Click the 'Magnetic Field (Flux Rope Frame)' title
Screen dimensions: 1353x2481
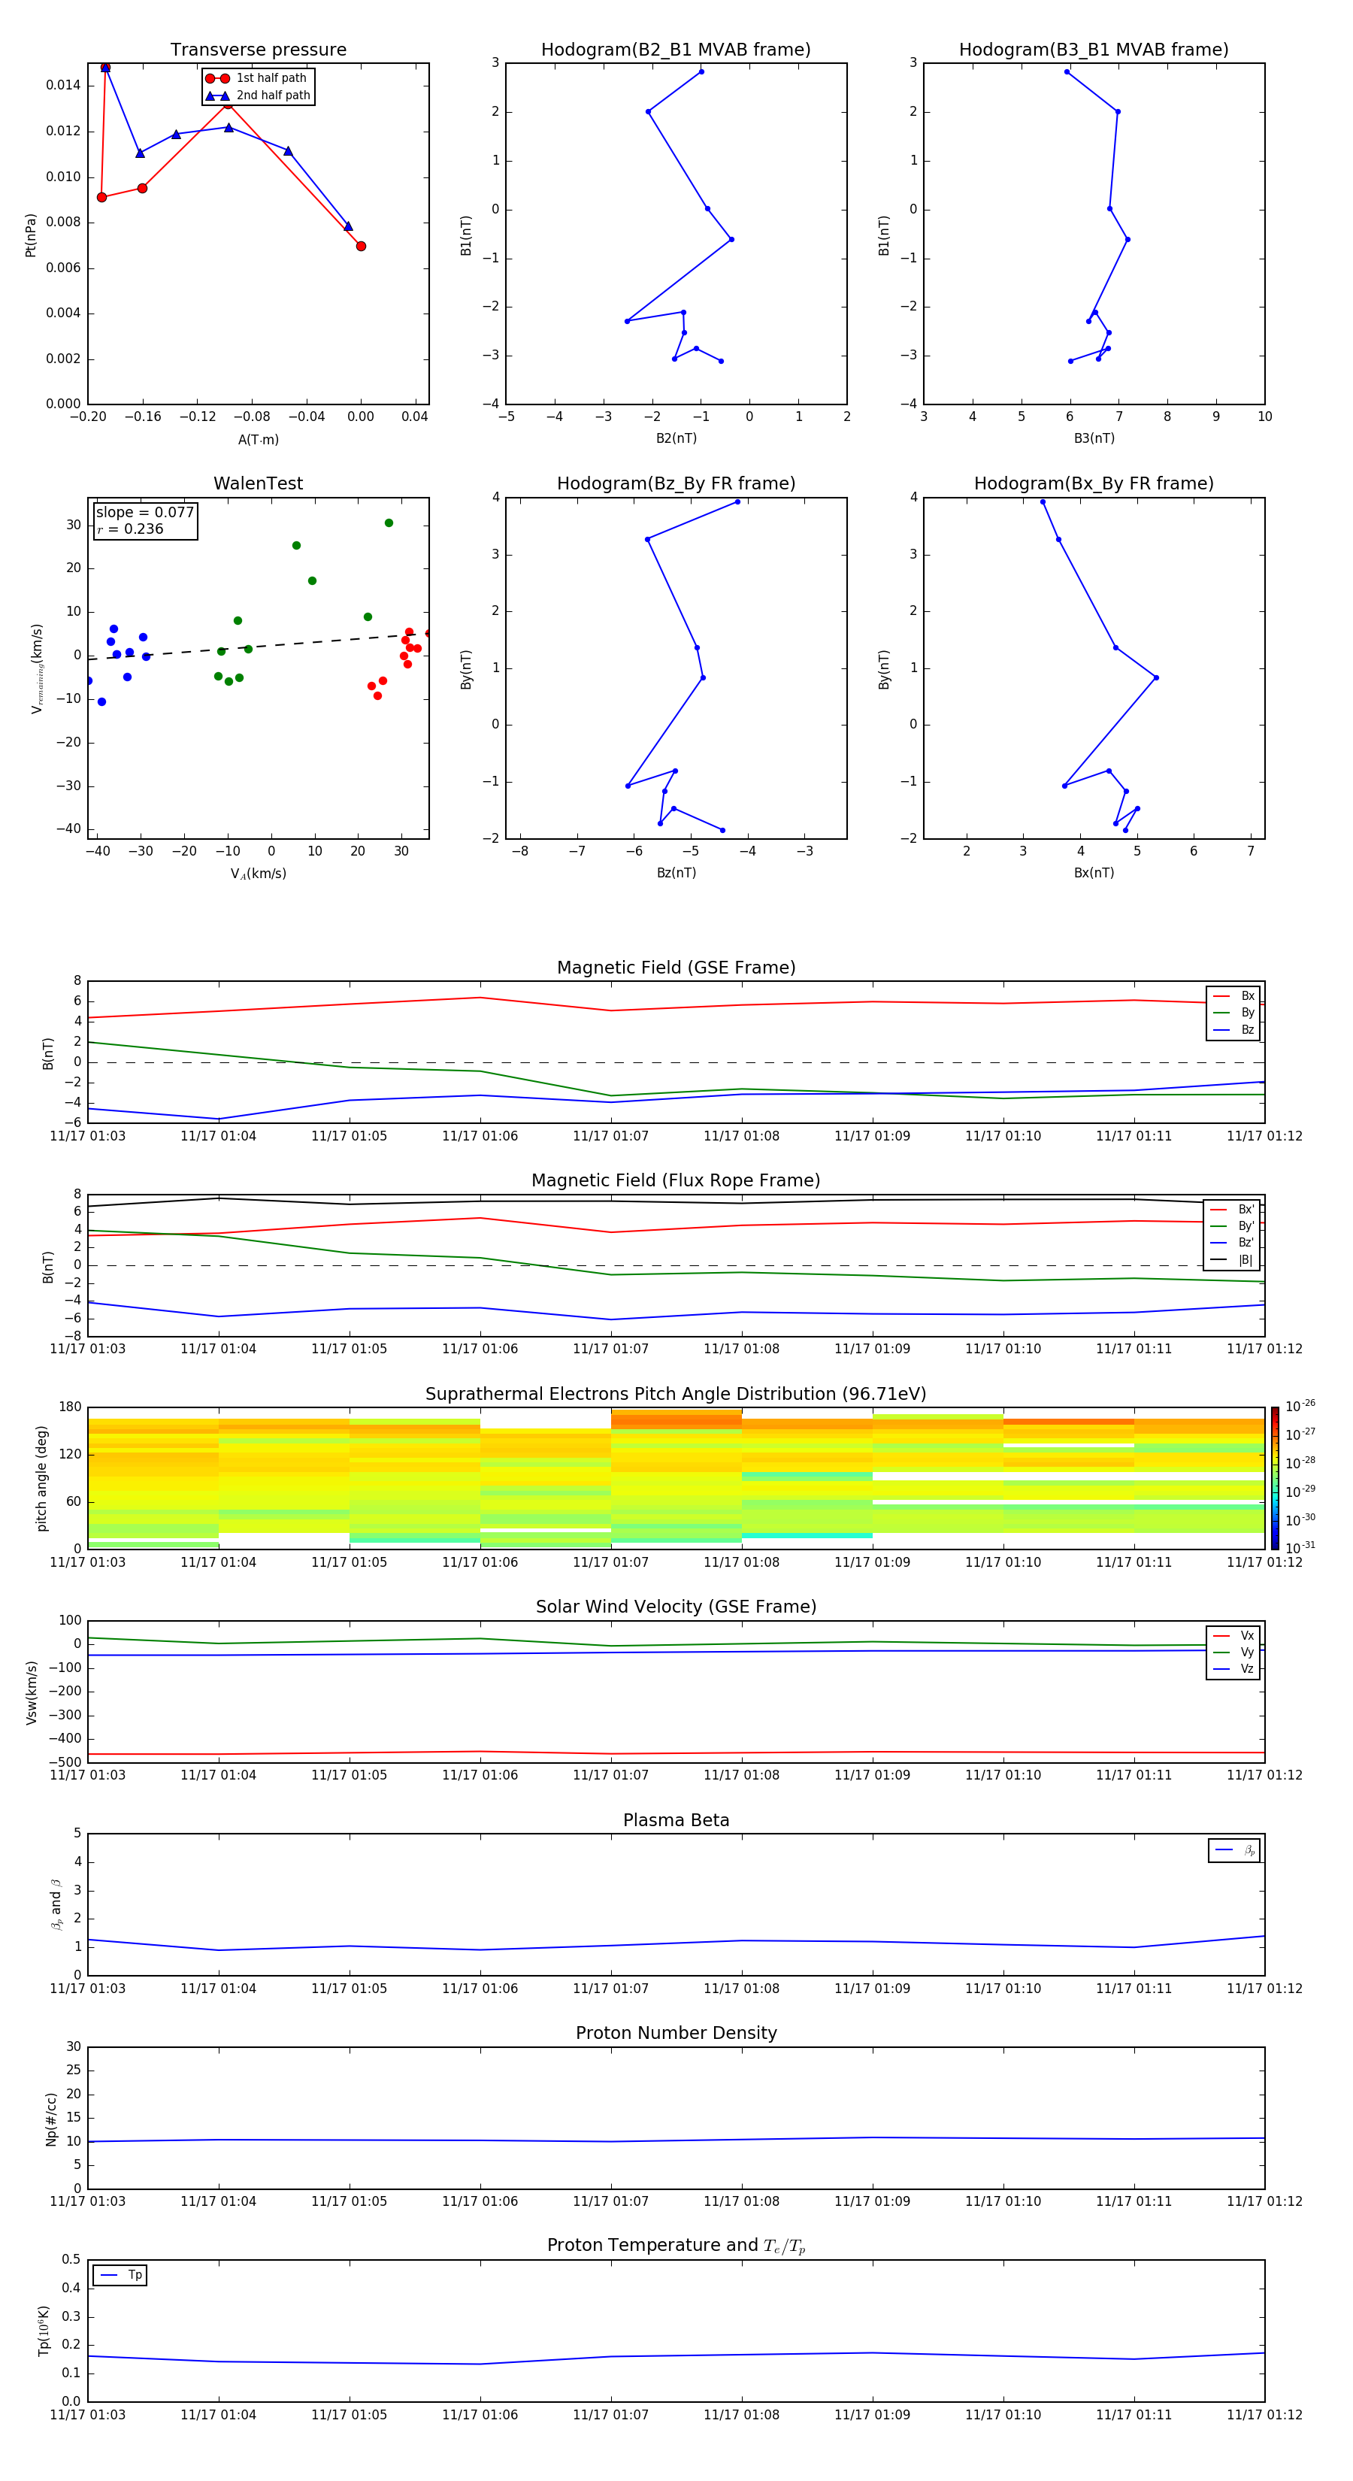[x=676, y=1181]
